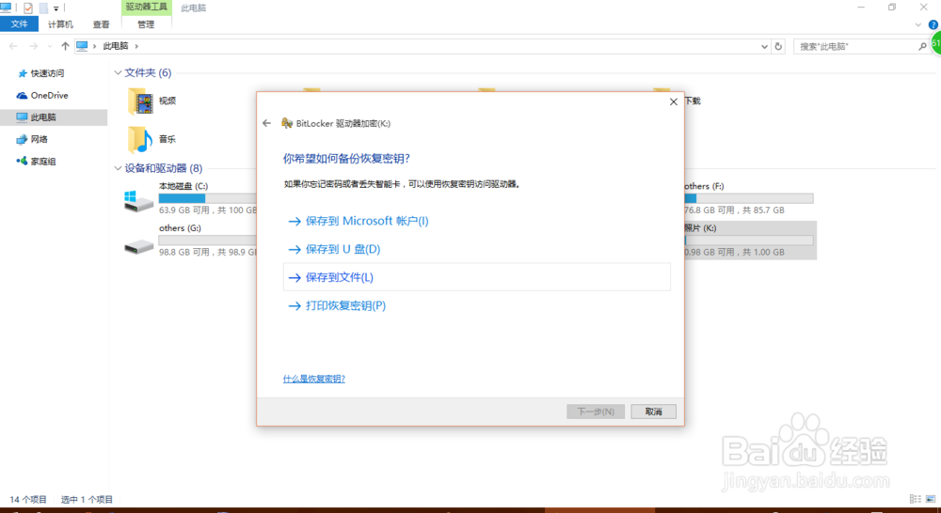Select Local Disk (C:) drive icon
Screen dimensions: 941x513
138,201
